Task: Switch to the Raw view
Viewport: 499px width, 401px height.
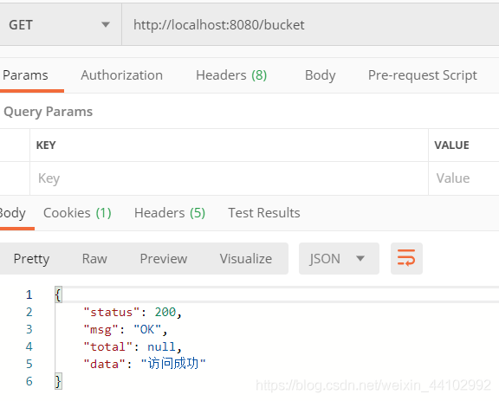Action: [94, 258]
